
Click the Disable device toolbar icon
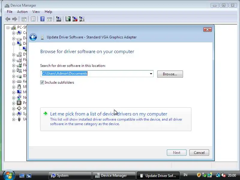[82, 19]
